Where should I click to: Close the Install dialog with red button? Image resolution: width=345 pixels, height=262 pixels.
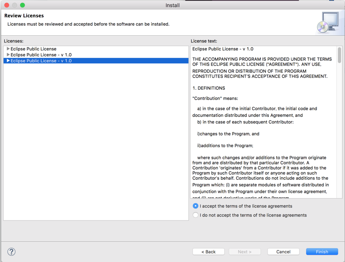pos(7,5)
